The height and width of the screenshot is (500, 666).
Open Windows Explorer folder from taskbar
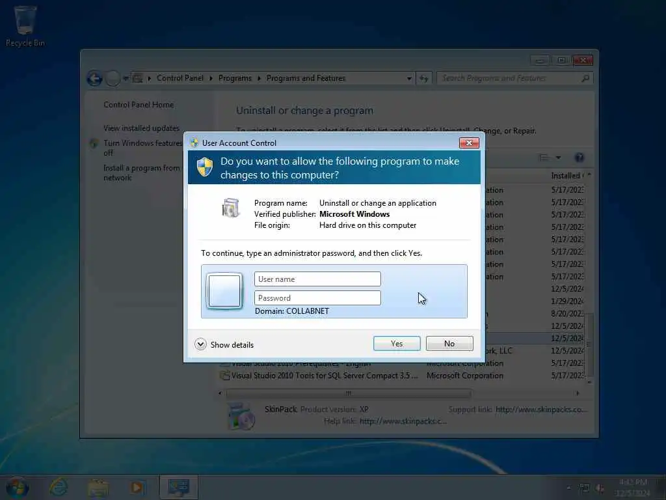coord(98,487)
